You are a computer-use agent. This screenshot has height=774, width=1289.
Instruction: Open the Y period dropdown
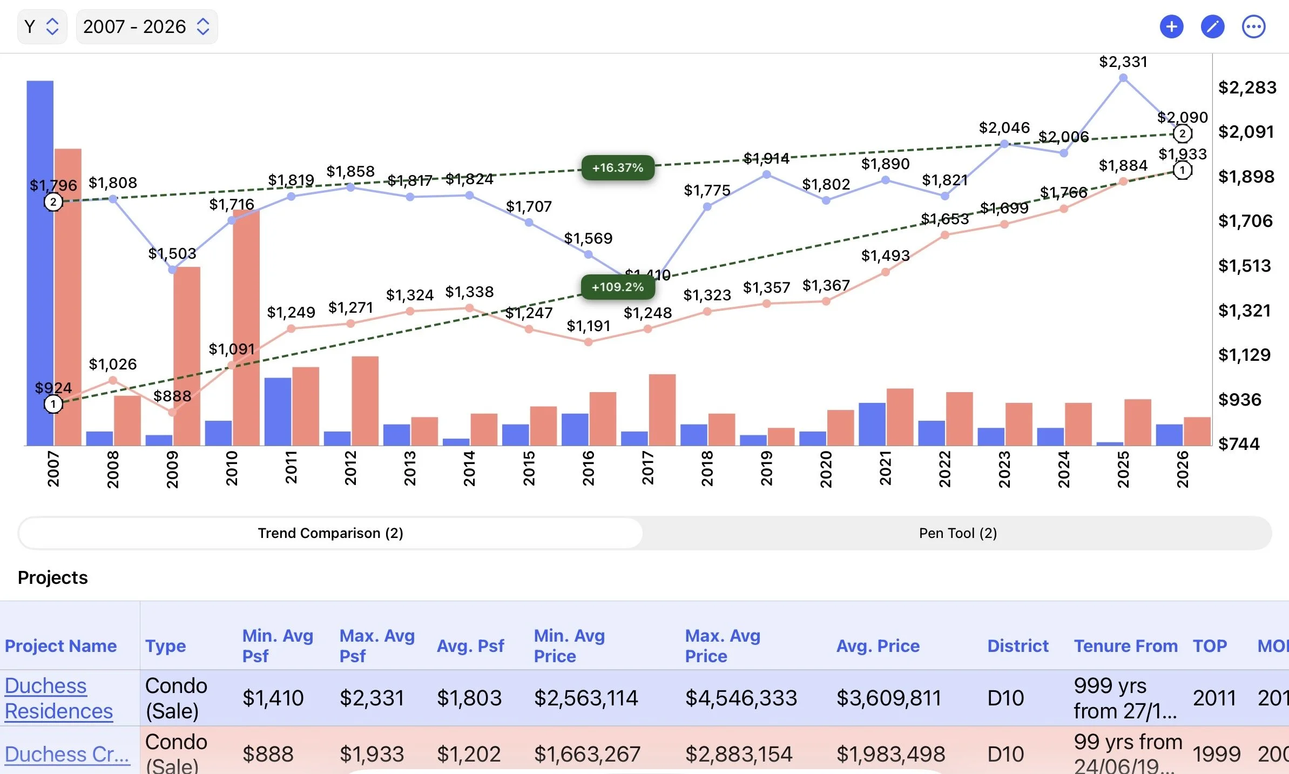[x=42, y=26]
